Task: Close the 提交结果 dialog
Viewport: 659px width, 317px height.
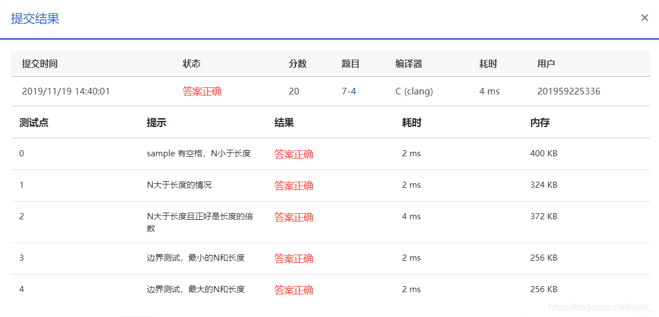Action: [644, 18]
